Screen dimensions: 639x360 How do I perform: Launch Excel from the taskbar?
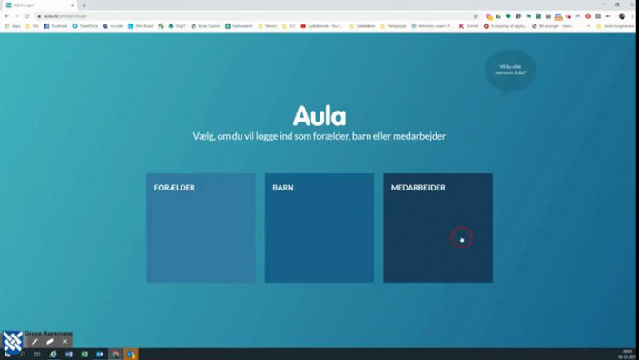click(x=84, y=354)
